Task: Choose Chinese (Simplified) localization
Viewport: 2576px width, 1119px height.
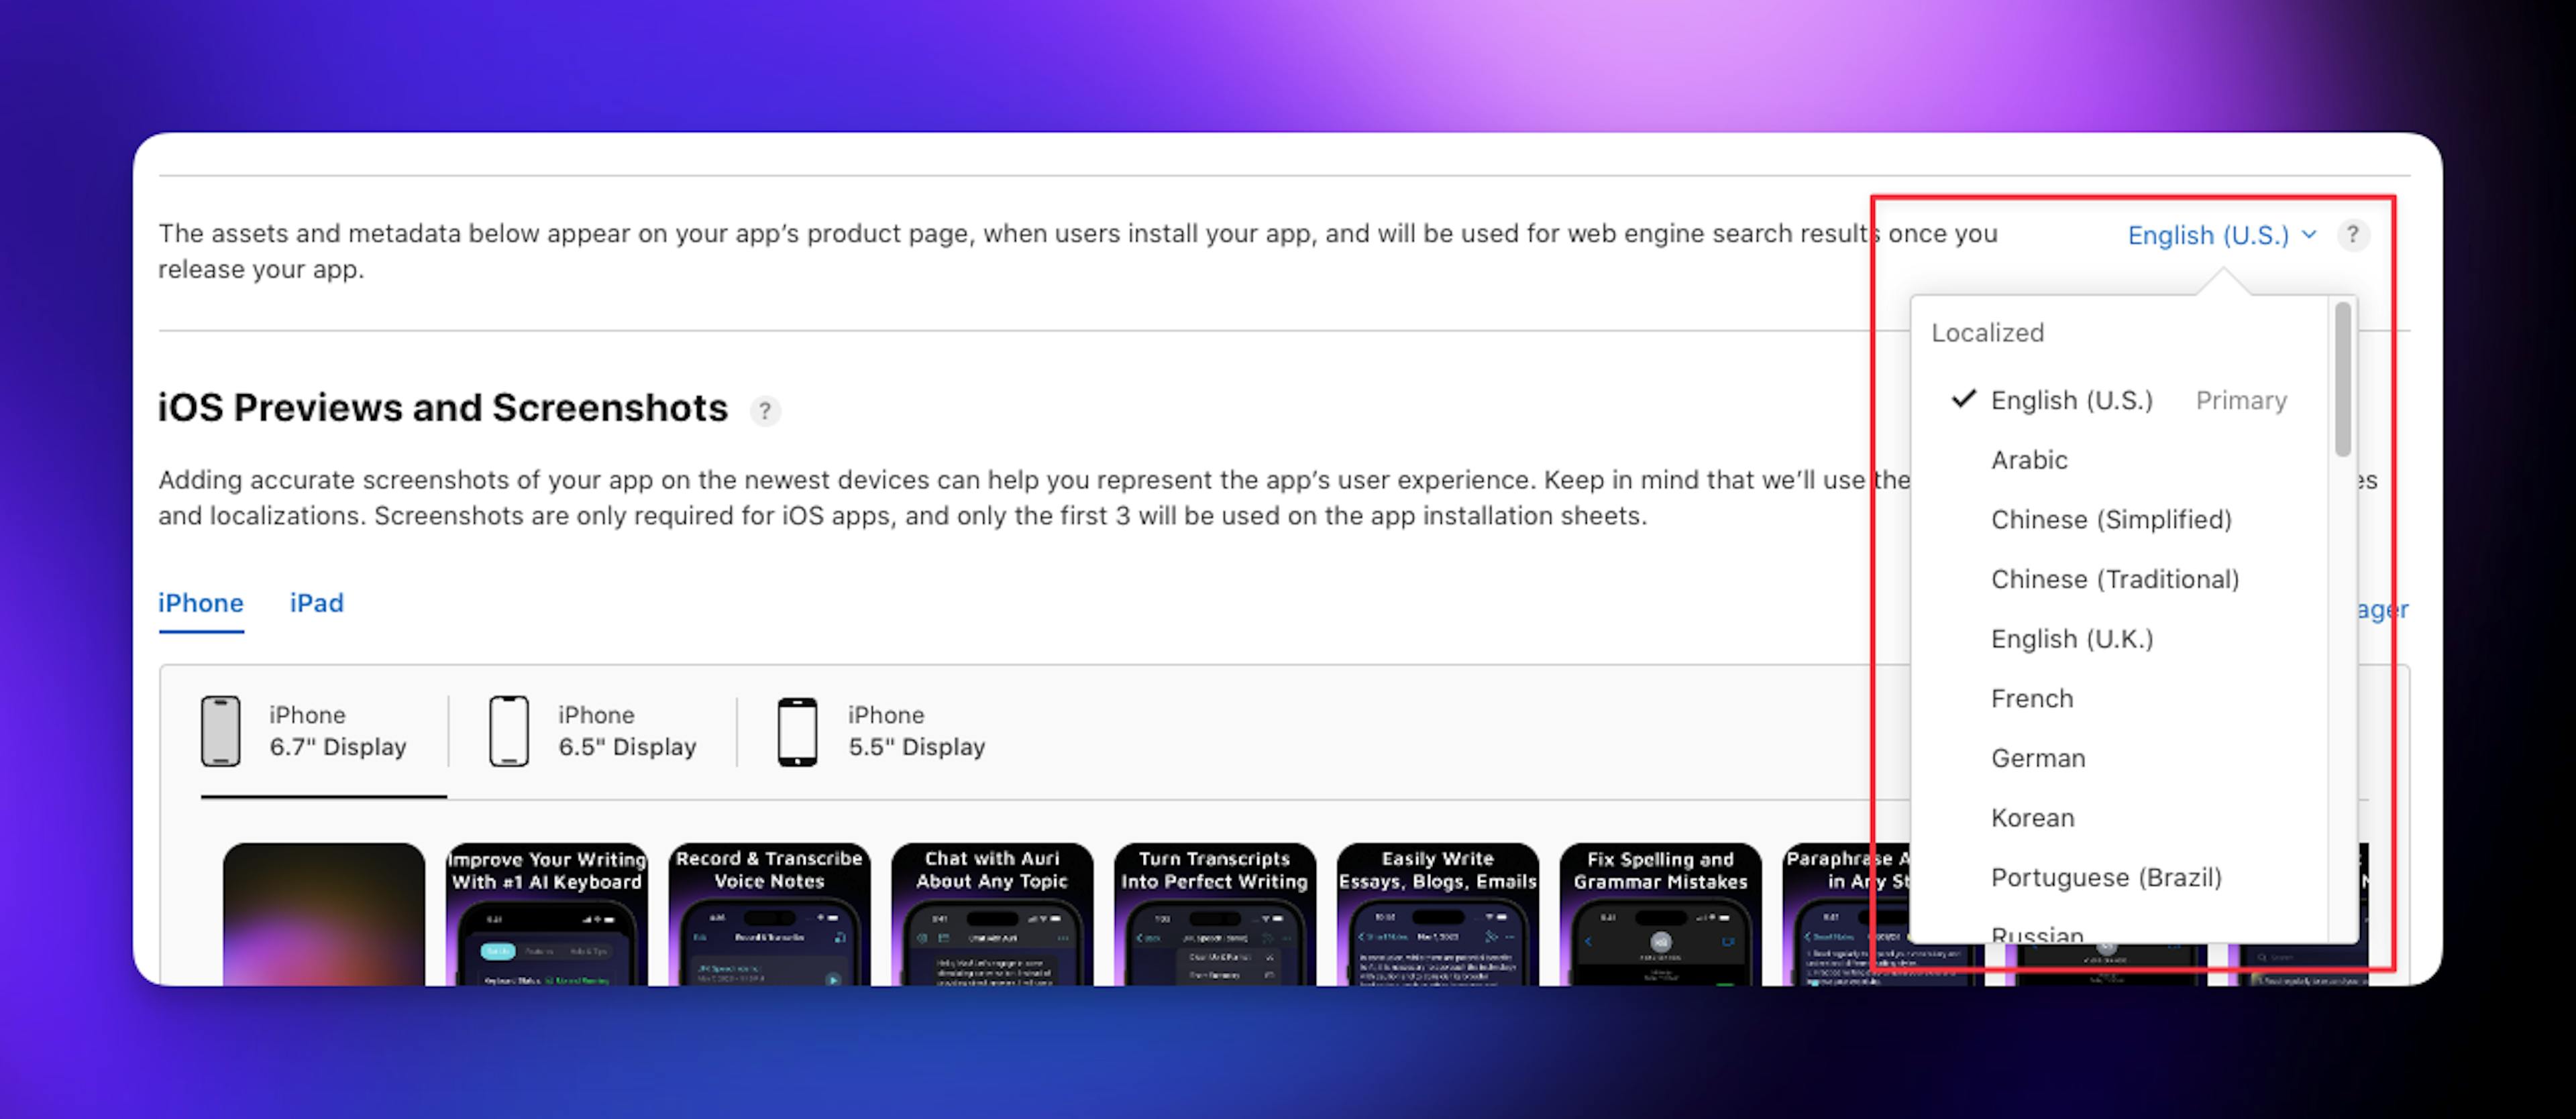Action: 2110,520
